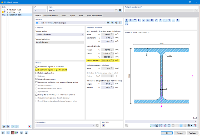Delete selected section with red X
The width and height of the screenshot is (200, 136).
click(29, 127)
